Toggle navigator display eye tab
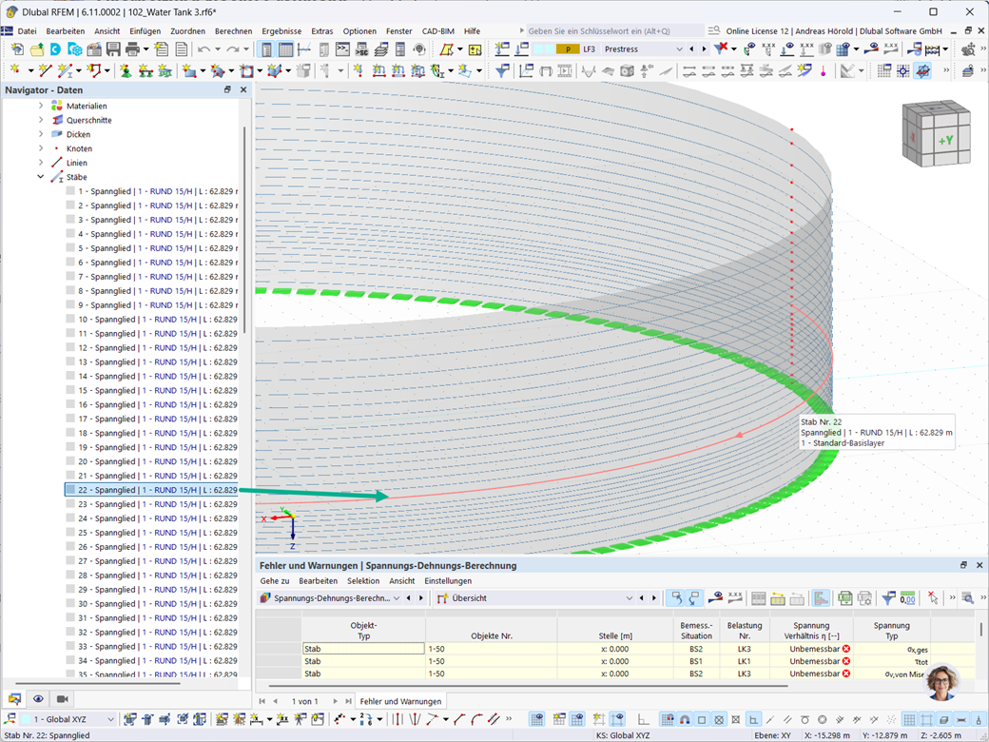Viewport: 989px width, 742px height. tap(38, 699)
